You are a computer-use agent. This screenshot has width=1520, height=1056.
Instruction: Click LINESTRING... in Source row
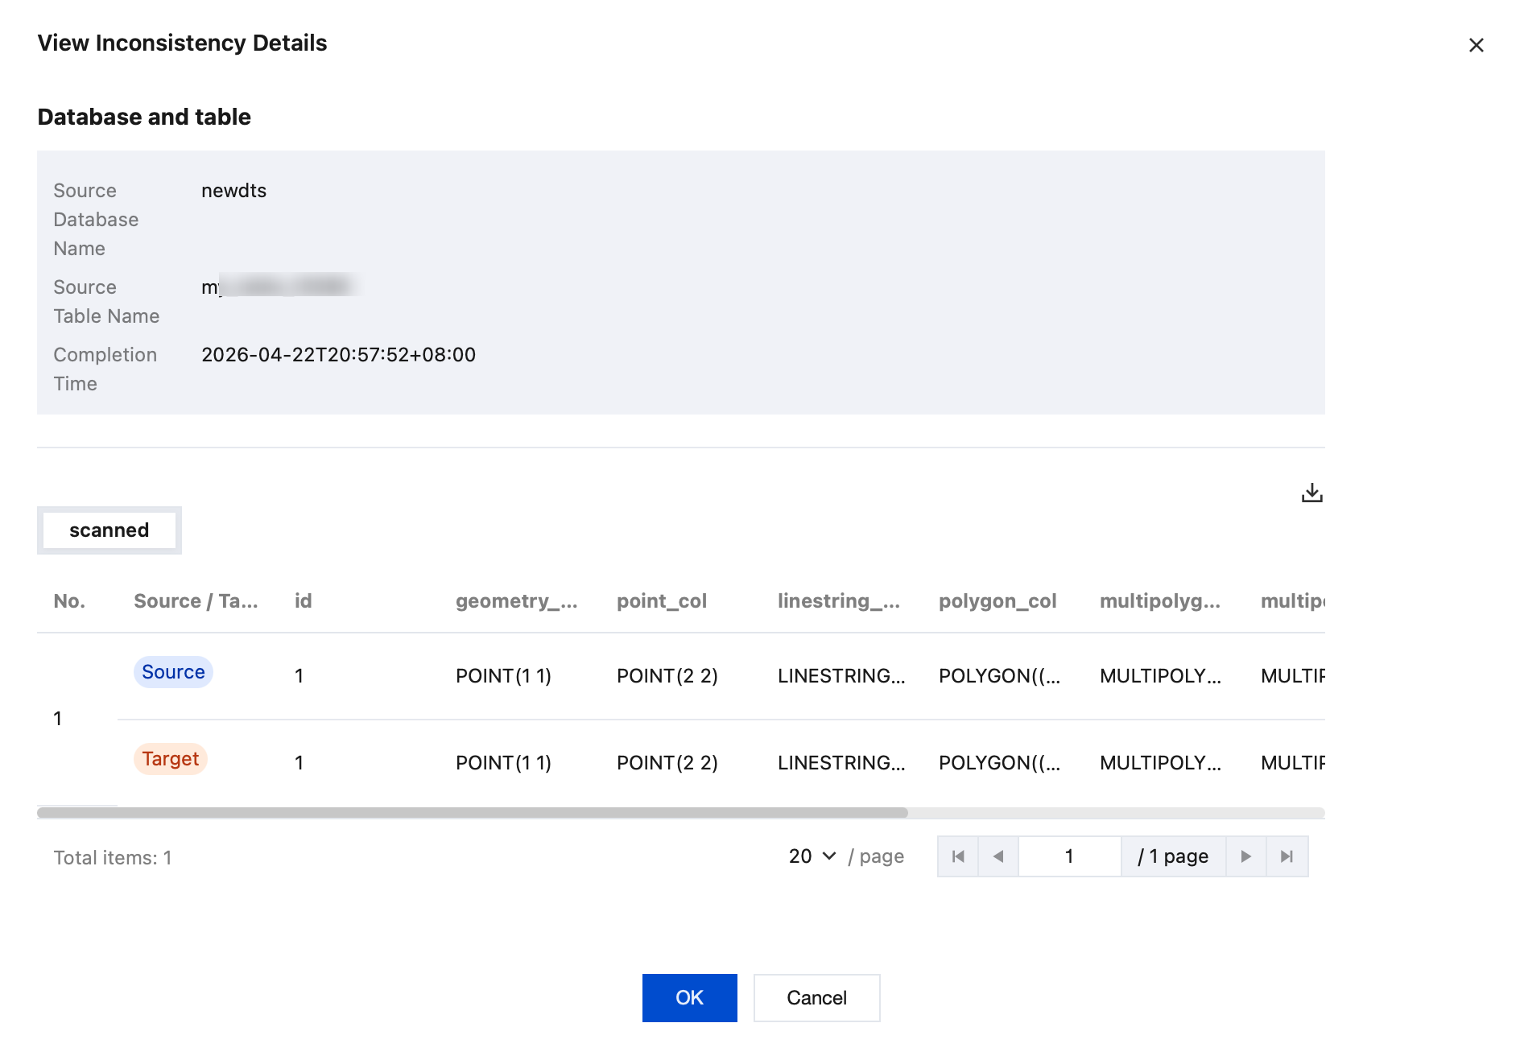841,676
